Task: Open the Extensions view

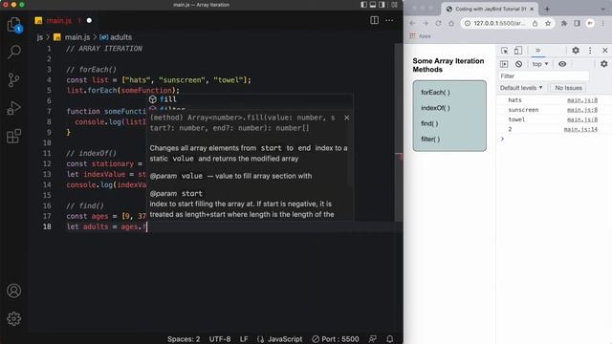Action: click(14, 136)
